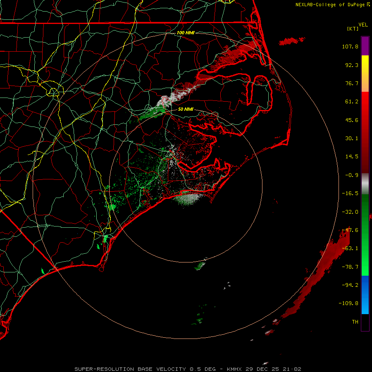Select the -94.2 scale value
This screenshot has width=372, height=372.
(350, 285)
